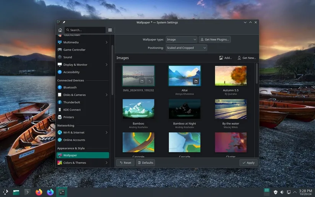Click the Game Controller icon
Image resolution: width=315 pixels, height=197 pixels.
[x=60, y=50]
